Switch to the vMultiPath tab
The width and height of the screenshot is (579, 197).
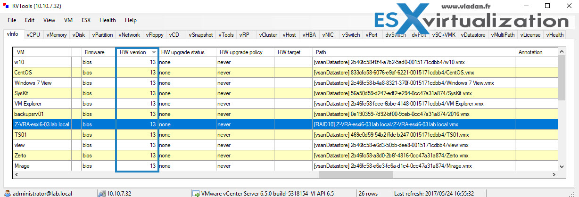point(503,34)
